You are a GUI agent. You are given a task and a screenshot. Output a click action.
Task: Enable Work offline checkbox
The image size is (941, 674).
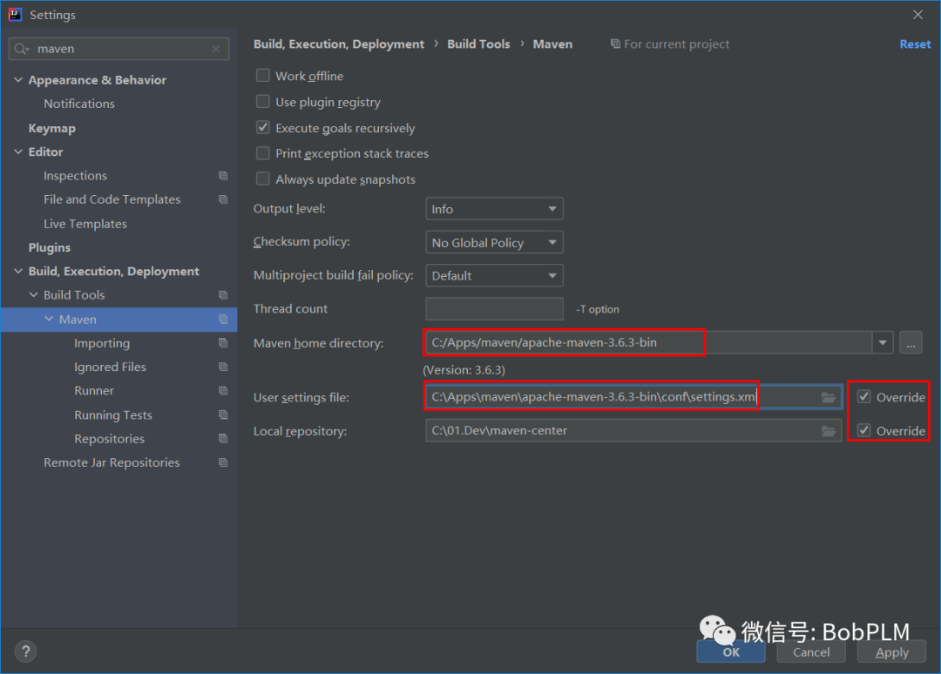[x=263, y=76]
